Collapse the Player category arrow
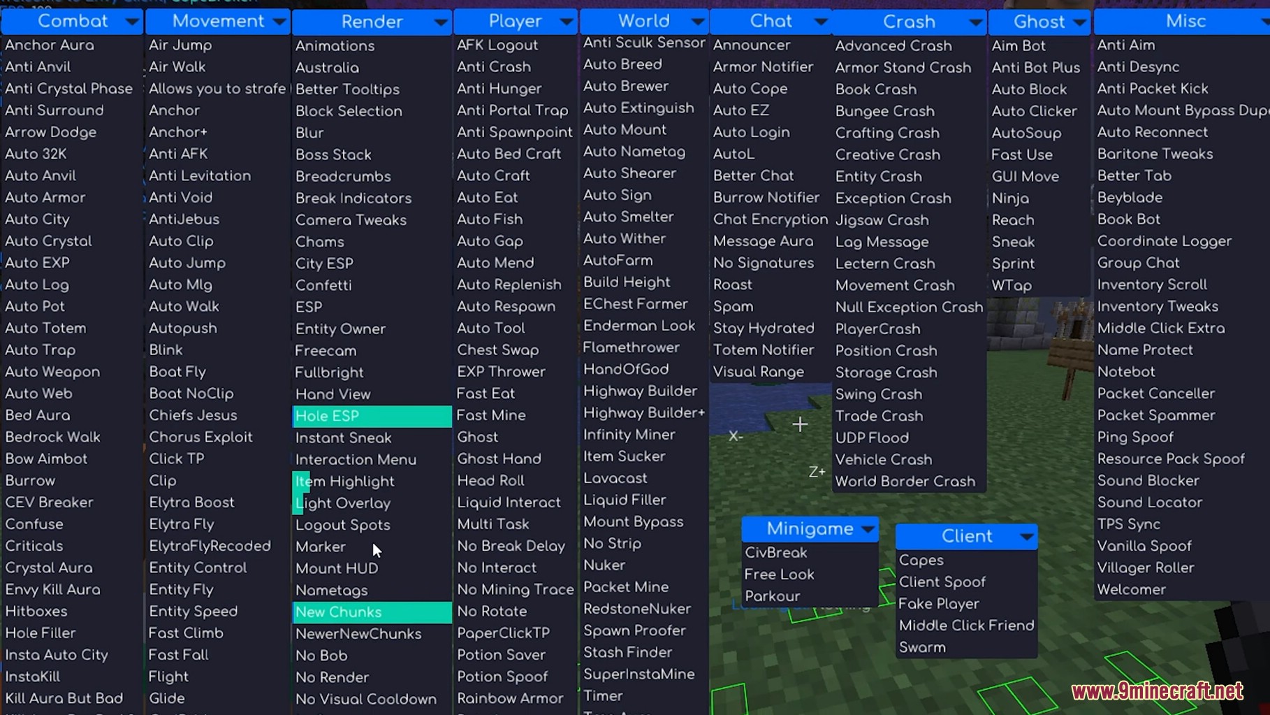Viewport: 1270px width, 715px height. click(x=567, y=22)
